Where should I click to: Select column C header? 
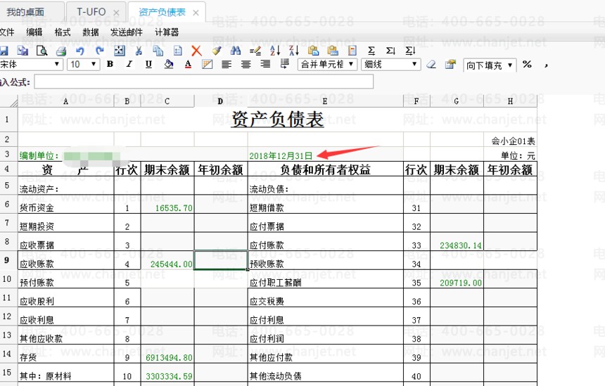point(167,101)
